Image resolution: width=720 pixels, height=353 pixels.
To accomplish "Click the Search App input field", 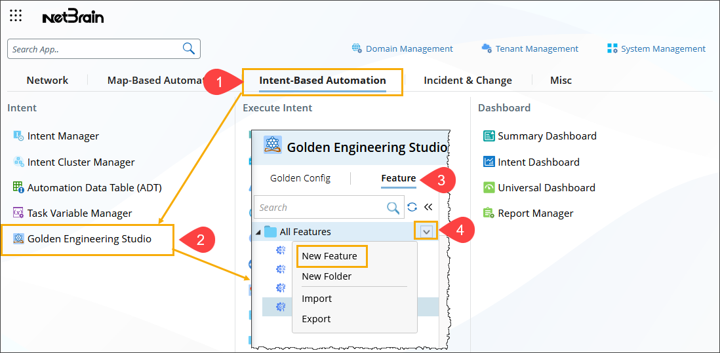I will (x=95, y=49).
